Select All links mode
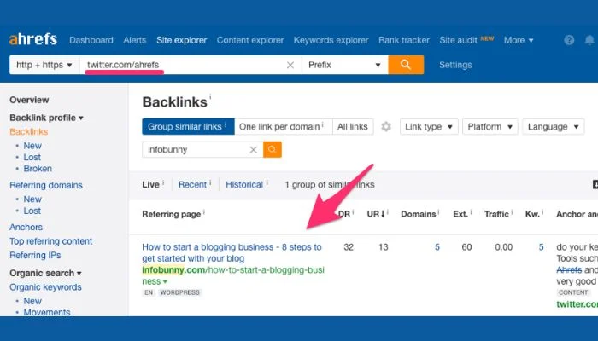Image resolution: width=598 pixels, height=341 pixels. click(x=353, y=127)
